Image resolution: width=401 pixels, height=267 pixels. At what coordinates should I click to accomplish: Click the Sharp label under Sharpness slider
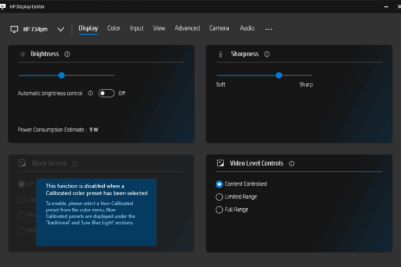click(x=306, y=85)
